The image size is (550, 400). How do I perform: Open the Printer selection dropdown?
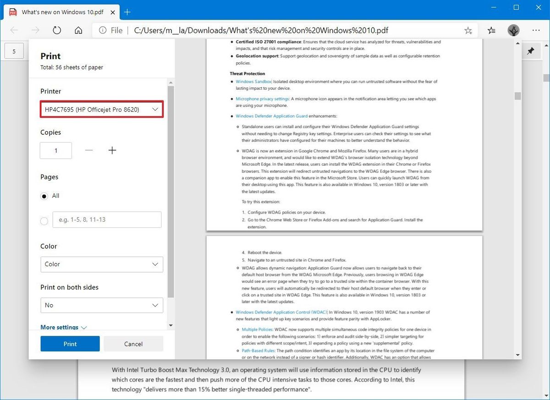pyautogui.click(x=101, y=109)
